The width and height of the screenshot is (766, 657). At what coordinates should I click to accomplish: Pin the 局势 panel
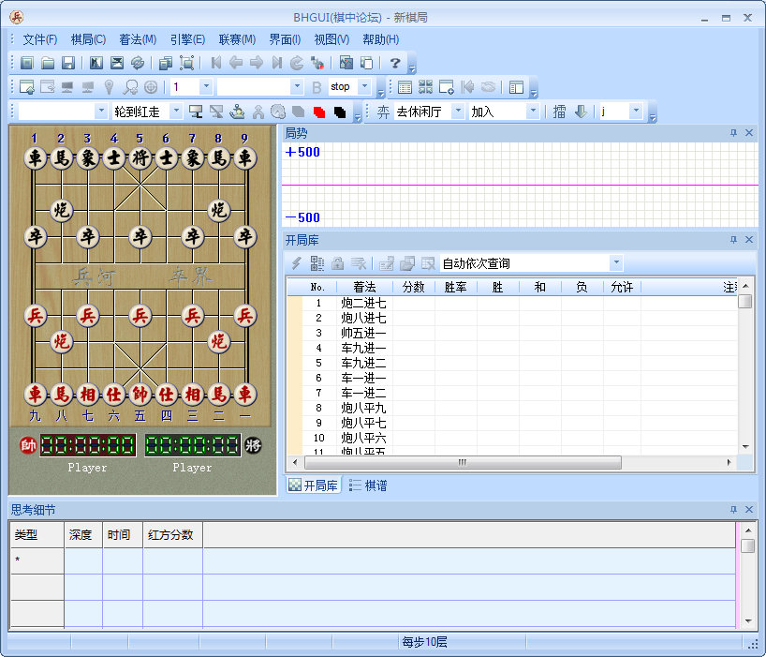click(x=733, y=133)
